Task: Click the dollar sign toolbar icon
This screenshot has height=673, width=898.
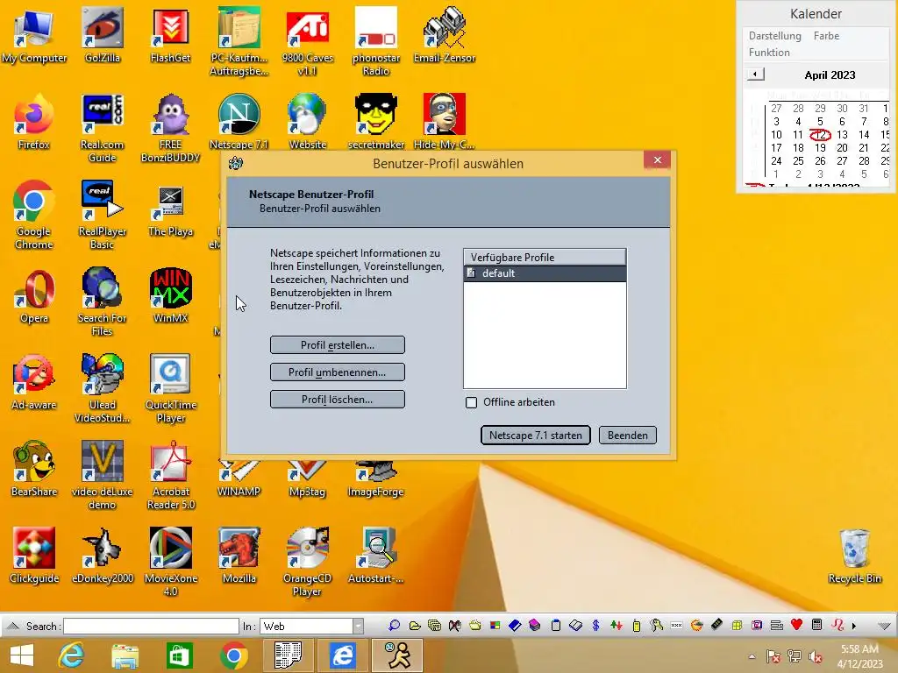Action: coord(595,626)
